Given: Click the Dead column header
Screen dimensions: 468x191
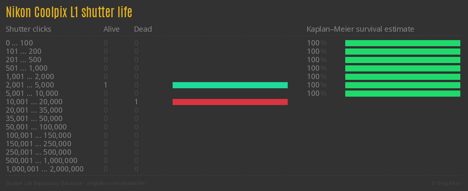Looking at the screenshot, I should pos(143,29).
